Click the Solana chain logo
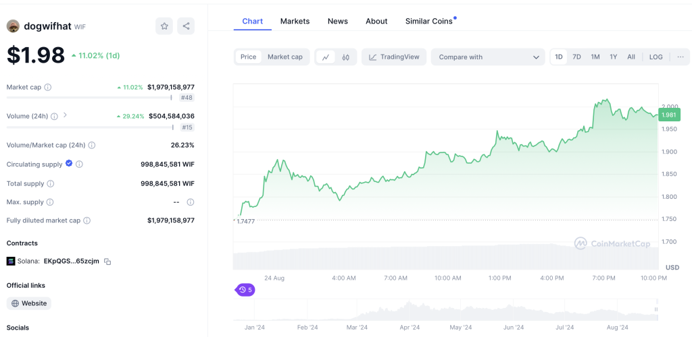The image size is (692, 337). click(11, 262)
